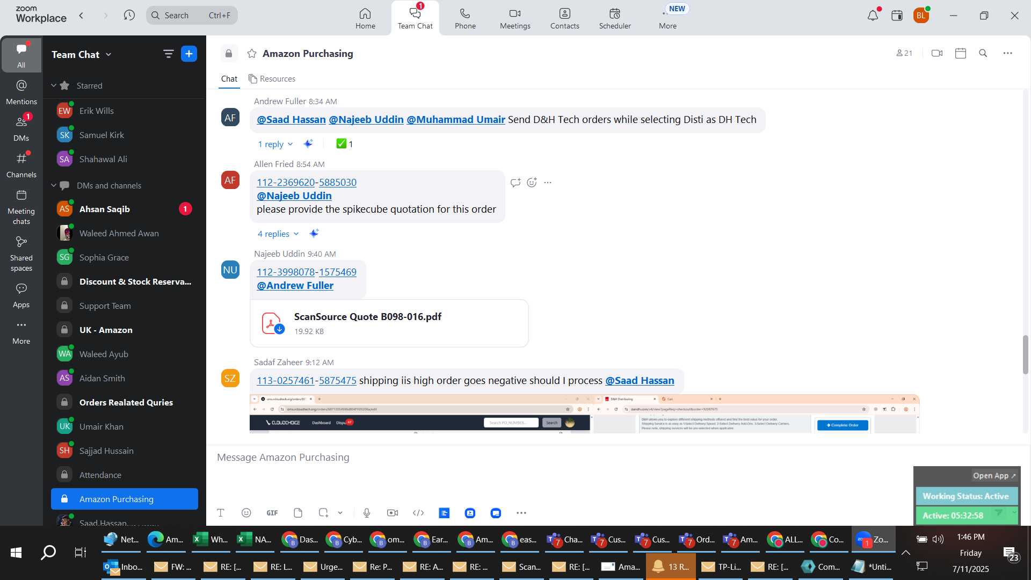Image resolution: width=1031 pixels, height=580 pixels.
Task: Record an audio message with the microphone
Action: (x=367, y=513)
